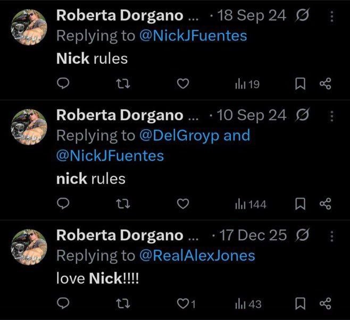350x320 pixels.
Task: Open more options on 10 Sep 24 tweet
Action: [x=332, y=115]
